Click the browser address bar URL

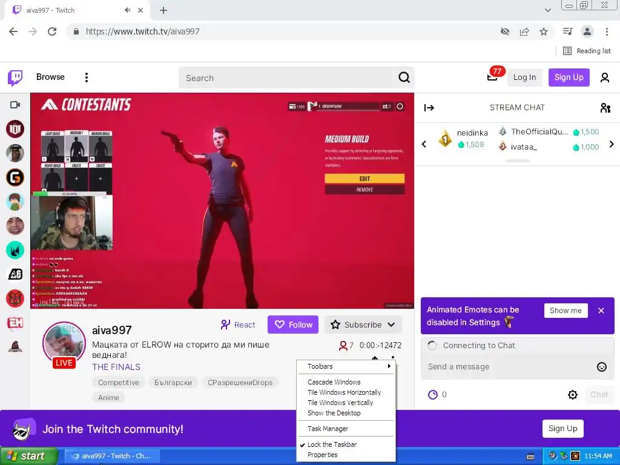click(x=143, y=31)
